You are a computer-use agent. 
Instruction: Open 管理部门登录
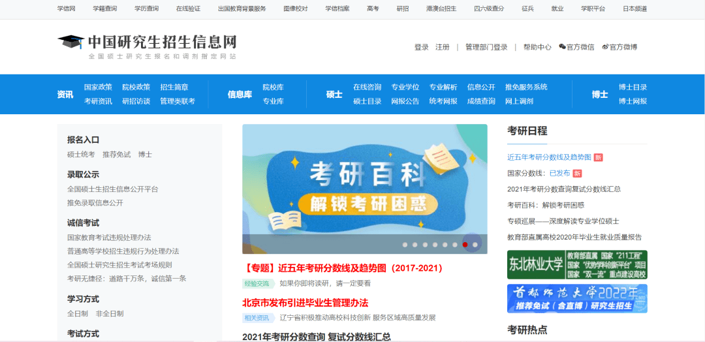click(486, 47)
